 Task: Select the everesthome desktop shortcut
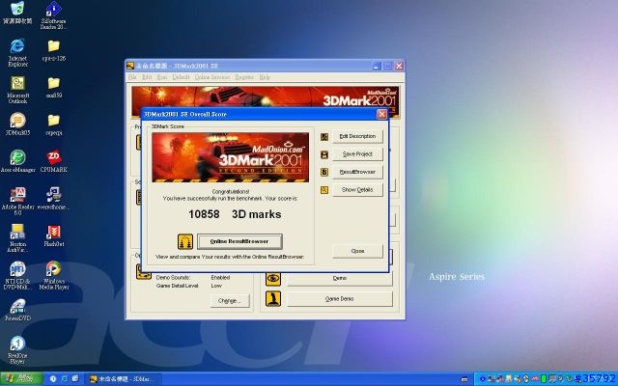[x=54, y=198]
